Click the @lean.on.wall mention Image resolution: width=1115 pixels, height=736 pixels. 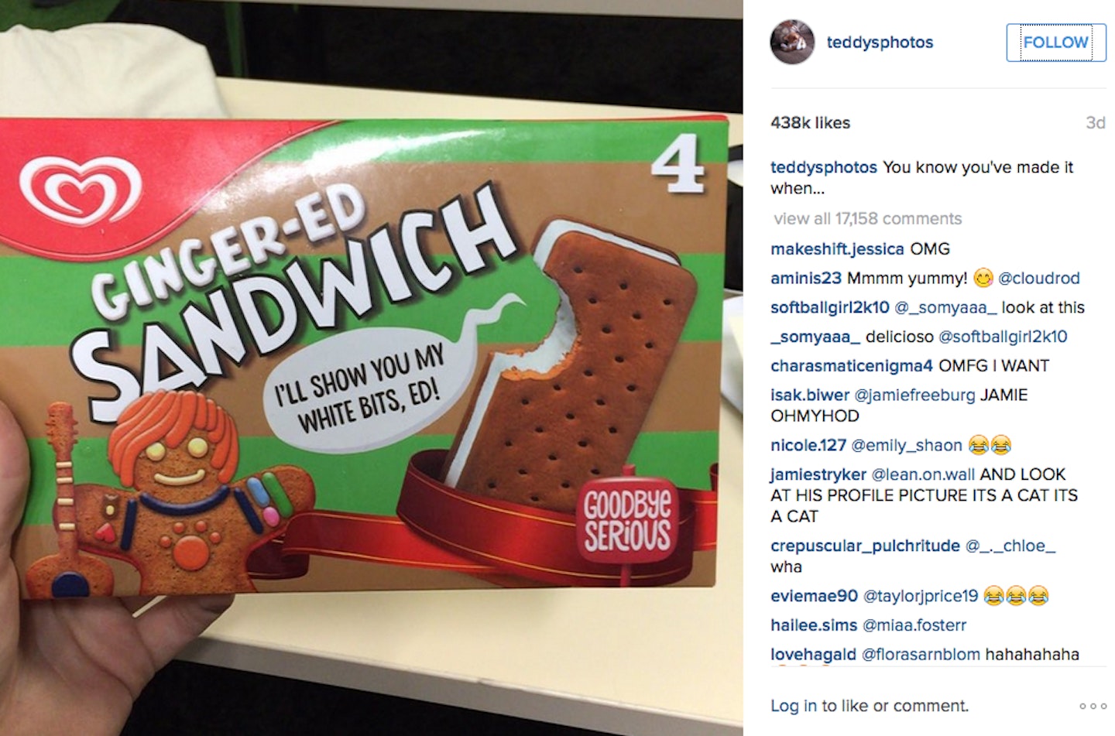pyautogui.click(x=923, y=474)
